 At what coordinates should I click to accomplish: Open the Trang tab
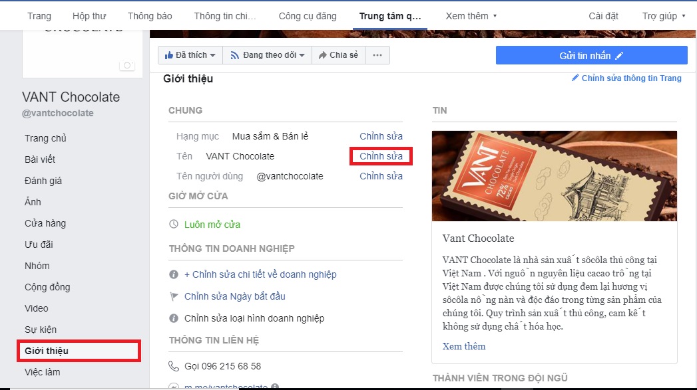coord(39,16)
